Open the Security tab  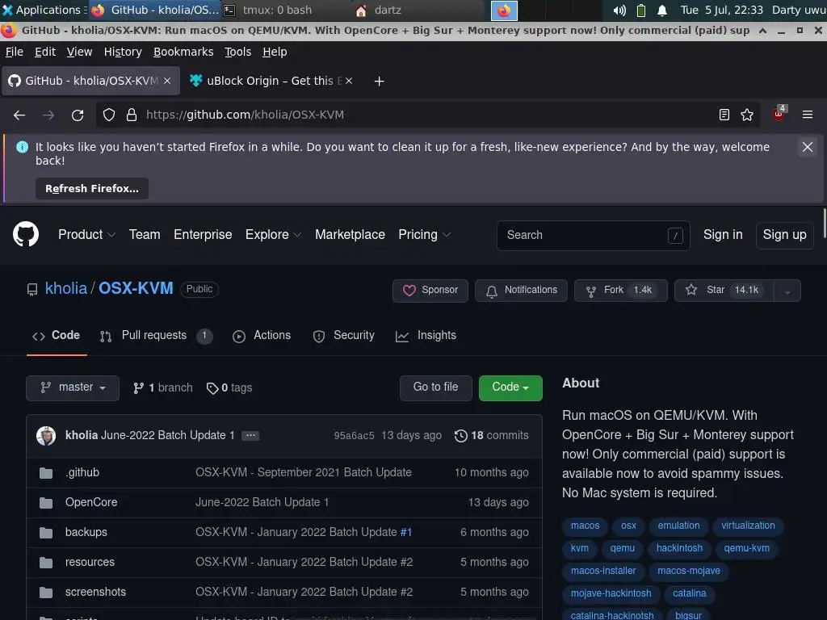tap(343, 336)
